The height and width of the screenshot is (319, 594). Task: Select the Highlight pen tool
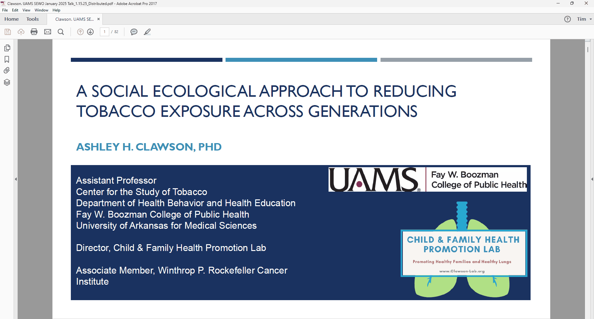[147, 32]
